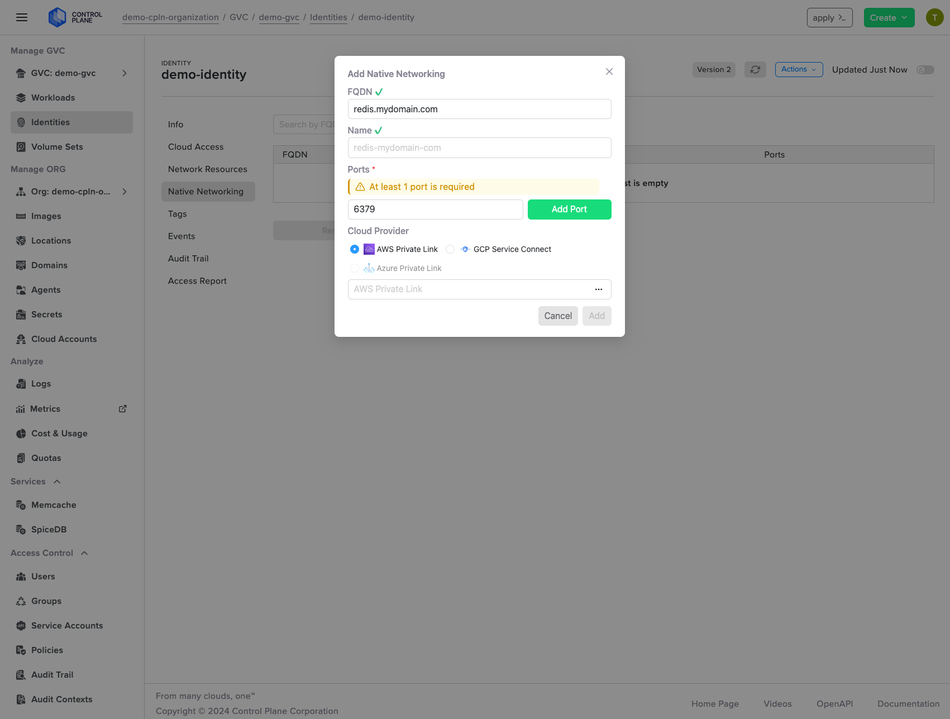Image resolution: width=950 pixels, height=719 pixels.
Task: Collapse the Services section
Action: pyautogui.click(x=56, y=481)
